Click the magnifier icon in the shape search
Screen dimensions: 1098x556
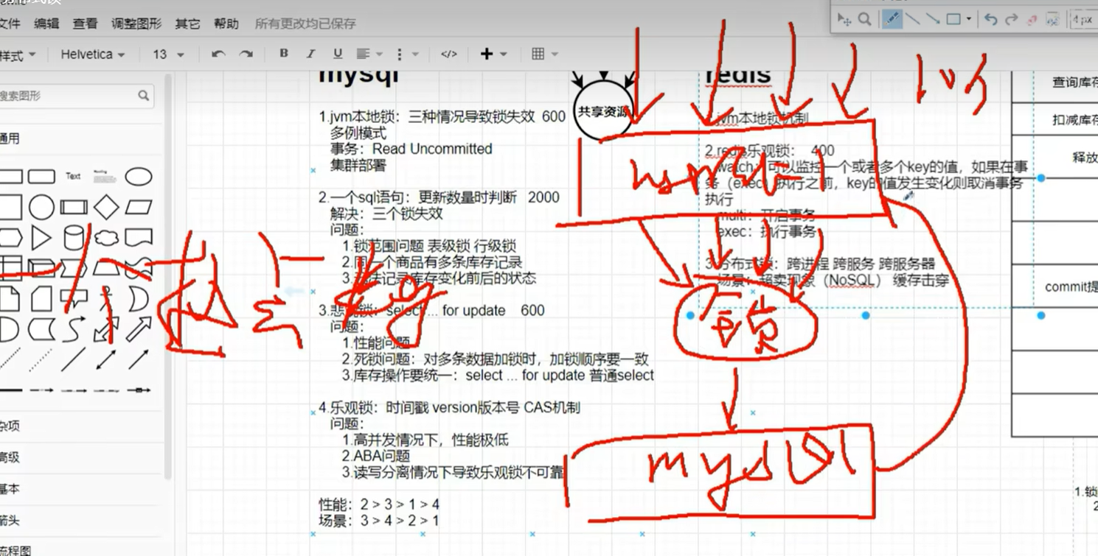(144, 95)
